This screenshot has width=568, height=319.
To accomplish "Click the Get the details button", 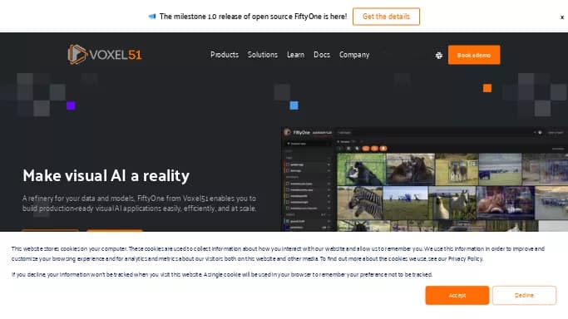I will 386,17.
